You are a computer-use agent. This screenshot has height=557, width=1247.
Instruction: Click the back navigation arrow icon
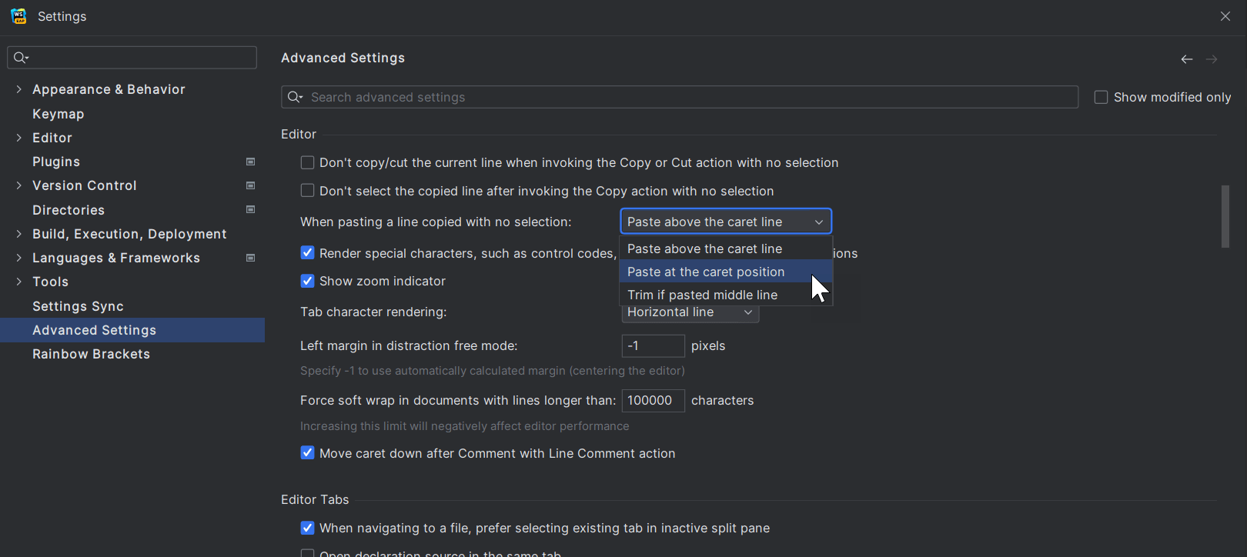click(1186, 59)
